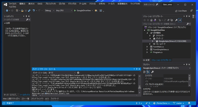The width and height of the screenshot is (198, 107).
Task: Switch to the Git 変更 tab
Action: click(x=146, y=60)
